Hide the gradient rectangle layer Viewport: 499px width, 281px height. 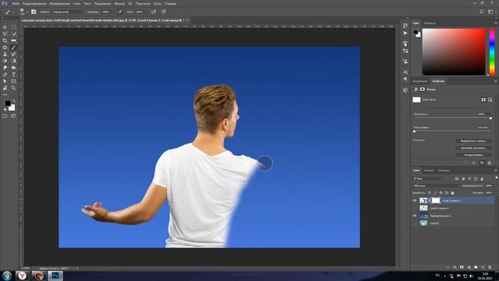coord(415,215)
